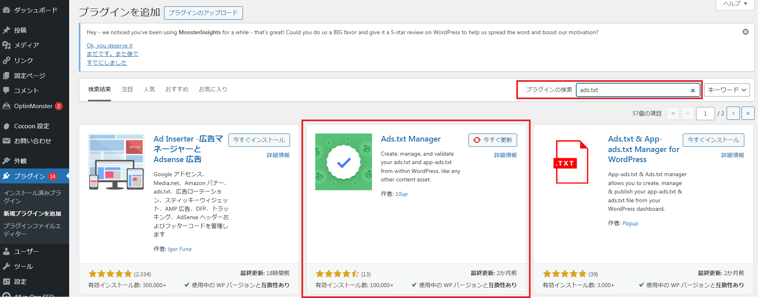Image resolution: width=758 pixels, height=298 pixels.
Task: Click the Ads.txt & App-ads.txt Manager star rating
Action: 565,274
